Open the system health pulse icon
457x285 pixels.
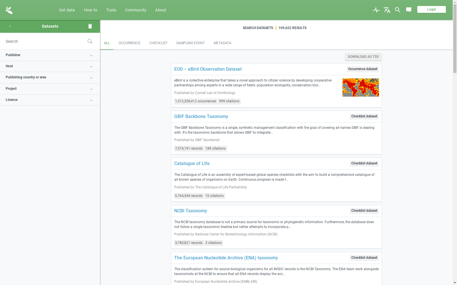376,10
